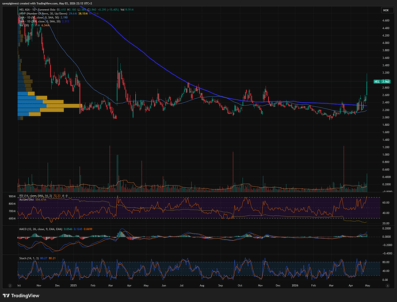This screenshot has height=302, width=397.
Task: Click the 1.800 price scale label
Action: (386, 125)
